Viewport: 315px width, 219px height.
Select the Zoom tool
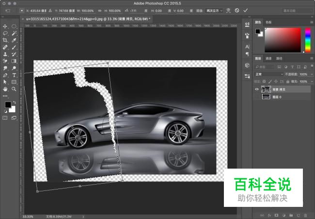point(14,89)
